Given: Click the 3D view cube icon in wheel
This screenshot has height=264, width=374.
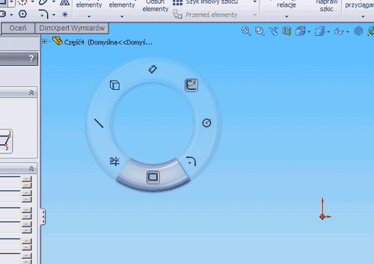Looking at the screenshot, I should click(x=114, y=86).
